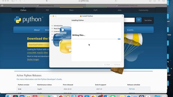Click Go Back in the installer
Viewport: 173px width, 97px height.
[x=107, y=65]
